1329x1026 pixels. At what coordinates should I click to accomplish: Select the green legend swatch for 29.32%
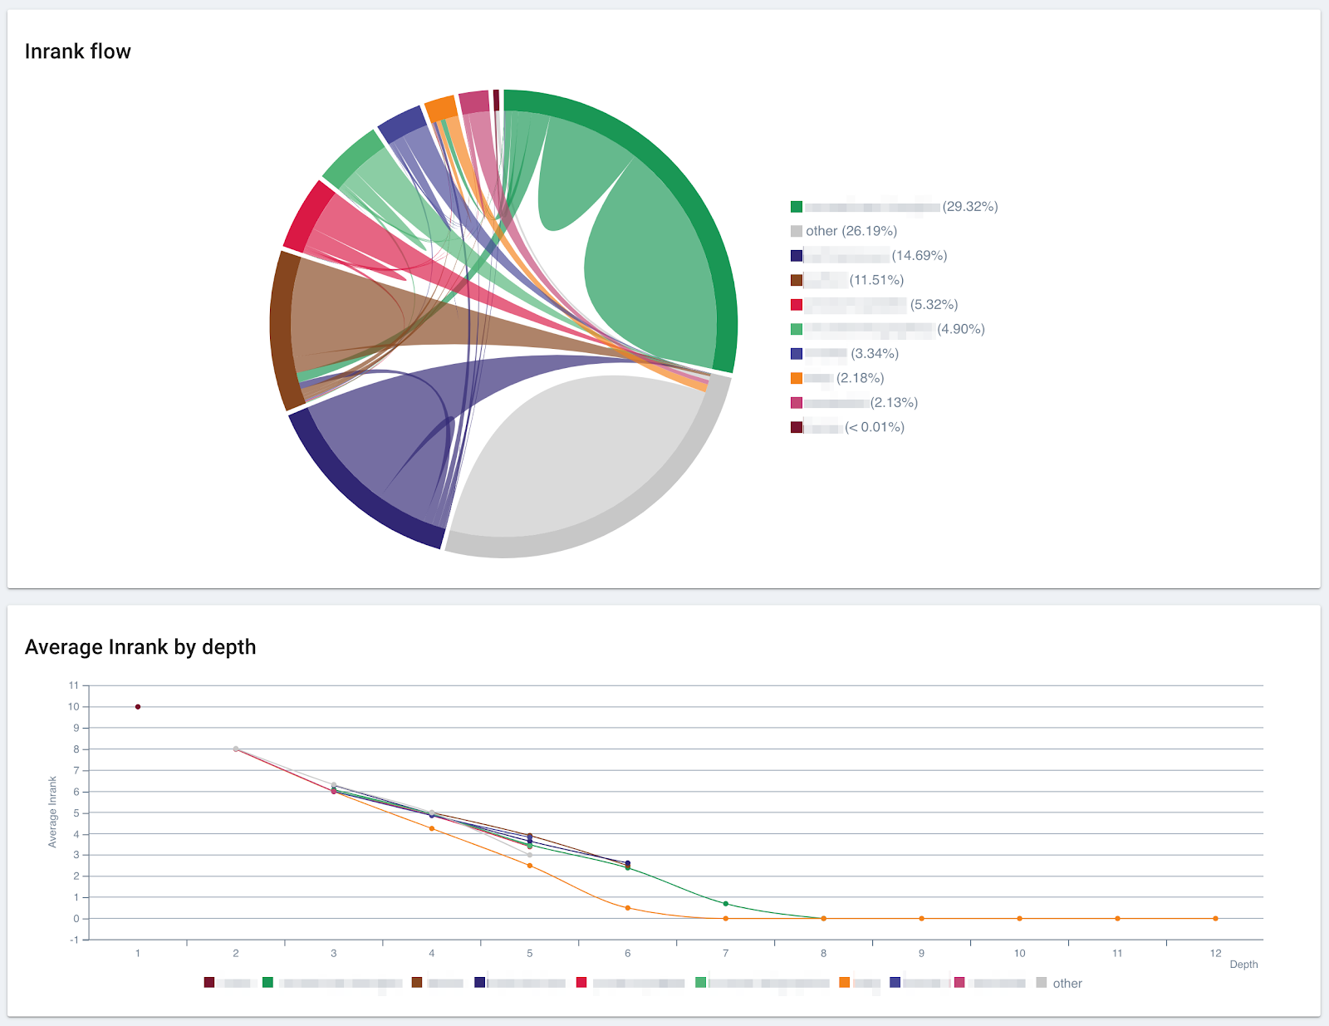click(795, 206)
